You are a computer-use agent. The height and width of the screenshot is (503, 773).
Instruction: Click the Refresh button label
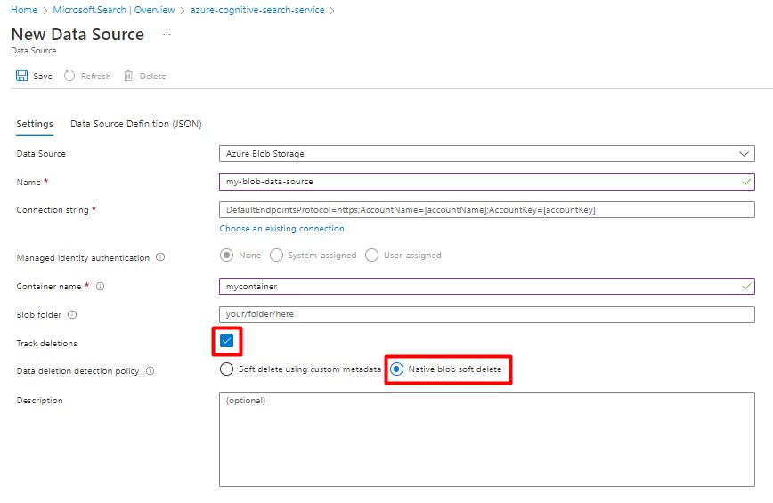(95, 77)
